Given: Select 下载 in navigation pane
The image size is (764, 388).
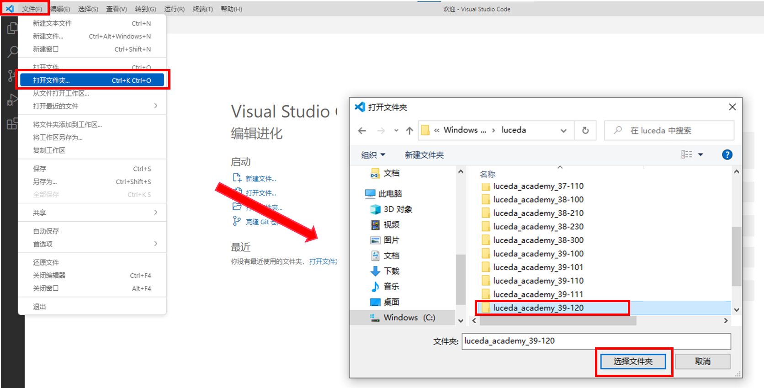Looking at the screenshot, I should (x=385, y=271).
